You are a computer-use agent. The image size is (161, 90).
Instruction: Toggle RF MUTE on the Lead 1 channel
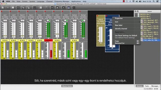click(5, 40)
